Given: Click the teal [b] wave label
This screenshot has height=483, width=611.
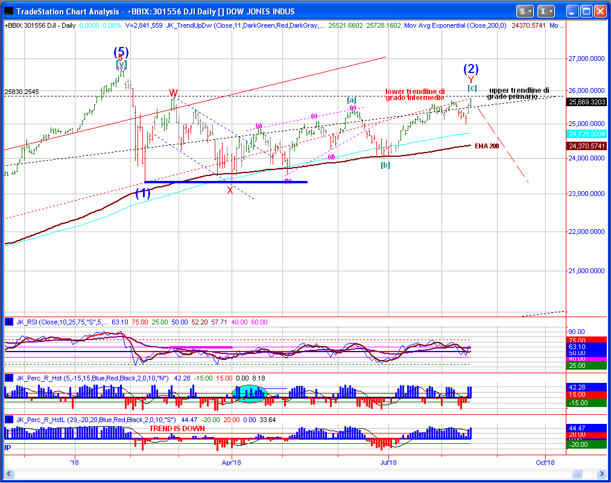Looking at the screenshot, I should (x=385, y=165).
